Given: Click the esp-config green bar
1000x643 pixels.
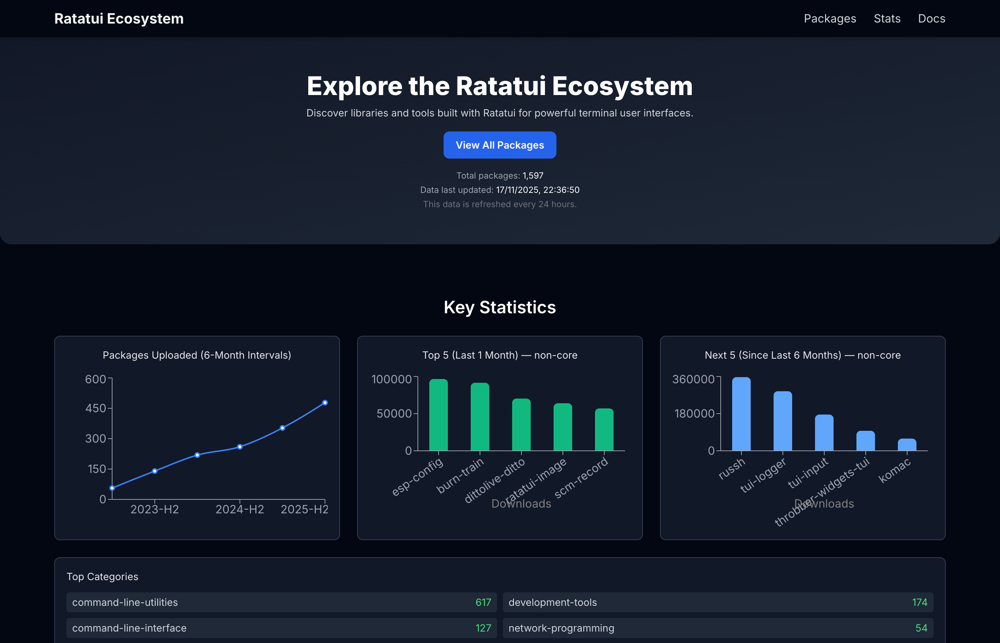Looking at the screenshot, I should click(438, 415).
